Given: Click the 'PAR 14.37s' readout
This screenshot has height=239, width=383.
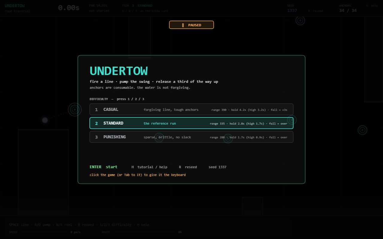Looking at the screenshot, I should coord(98,6).
